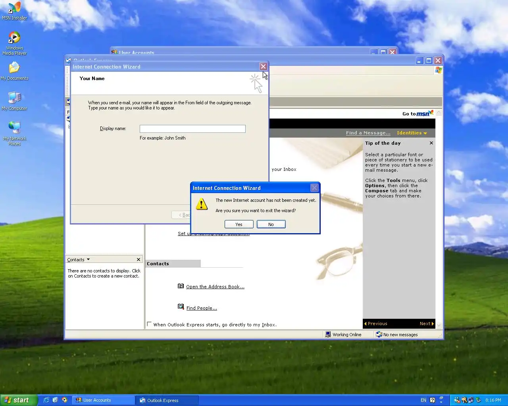The width and height of the screenshot is (508, 406).
Task: Open the My Documents desktop icon
Action: pyautogui.click(x=14, y=71)
